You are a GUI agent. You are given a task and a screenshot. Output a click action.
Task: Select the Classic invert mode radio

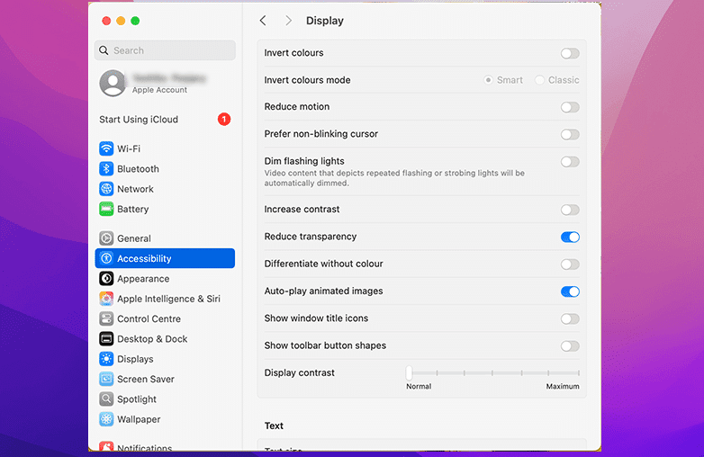click(539, 80)
